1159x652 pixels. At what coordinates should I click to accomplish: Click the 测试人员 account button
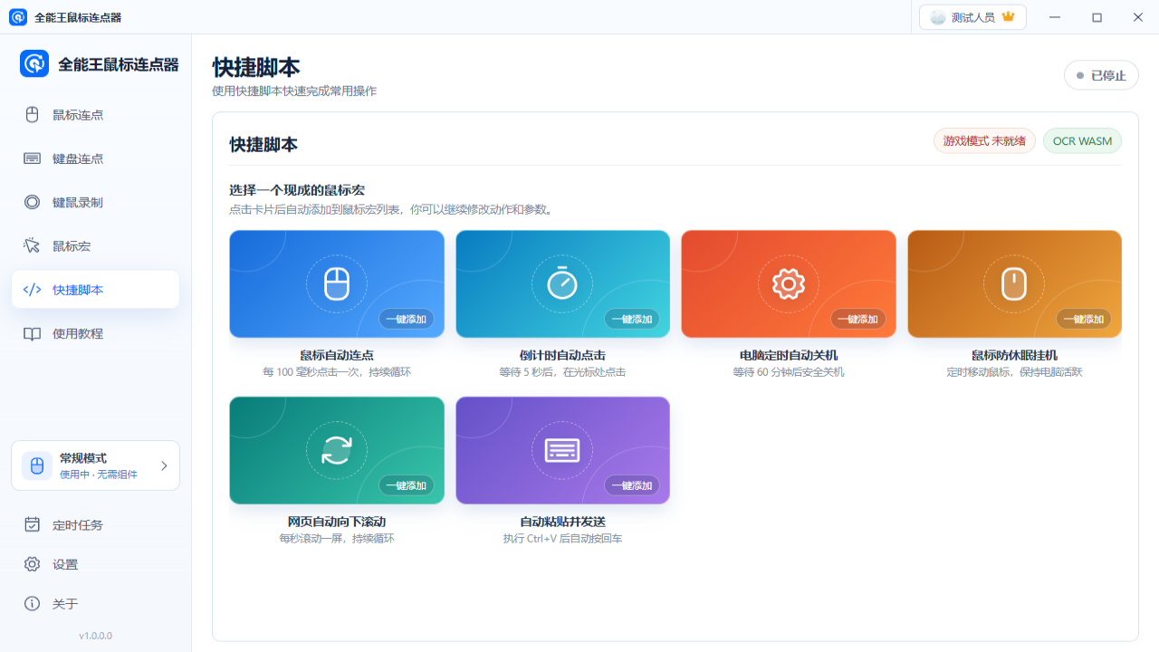pos(972,17)
